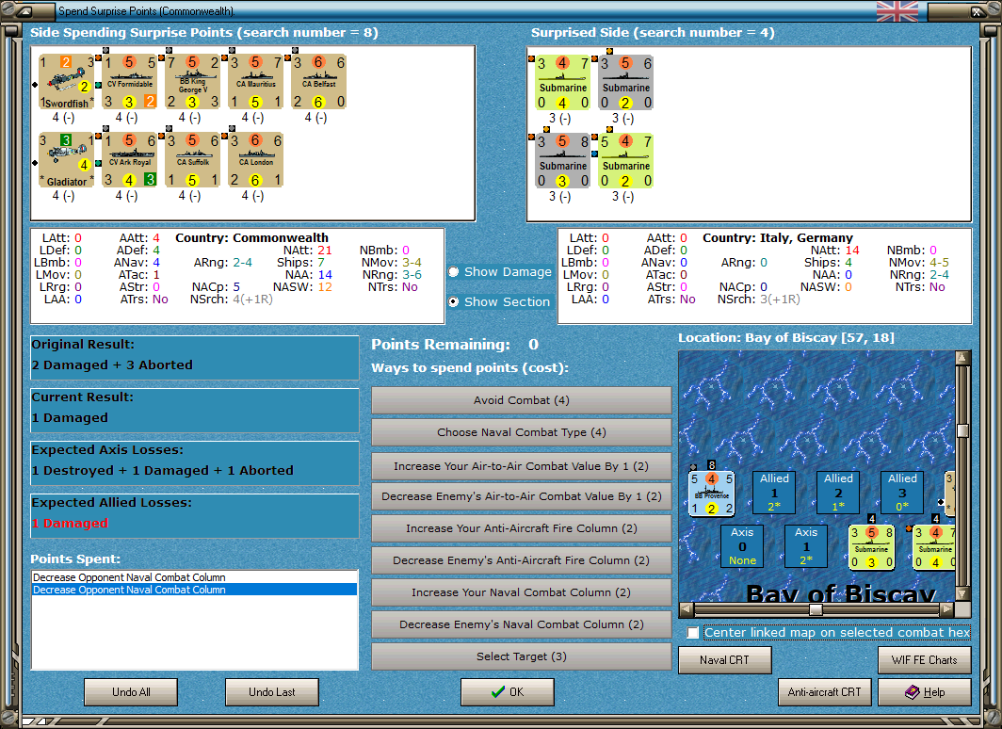Click the Allied 1 sea-box section on the map
The image size is (1002, 729).
click(774, 493)
